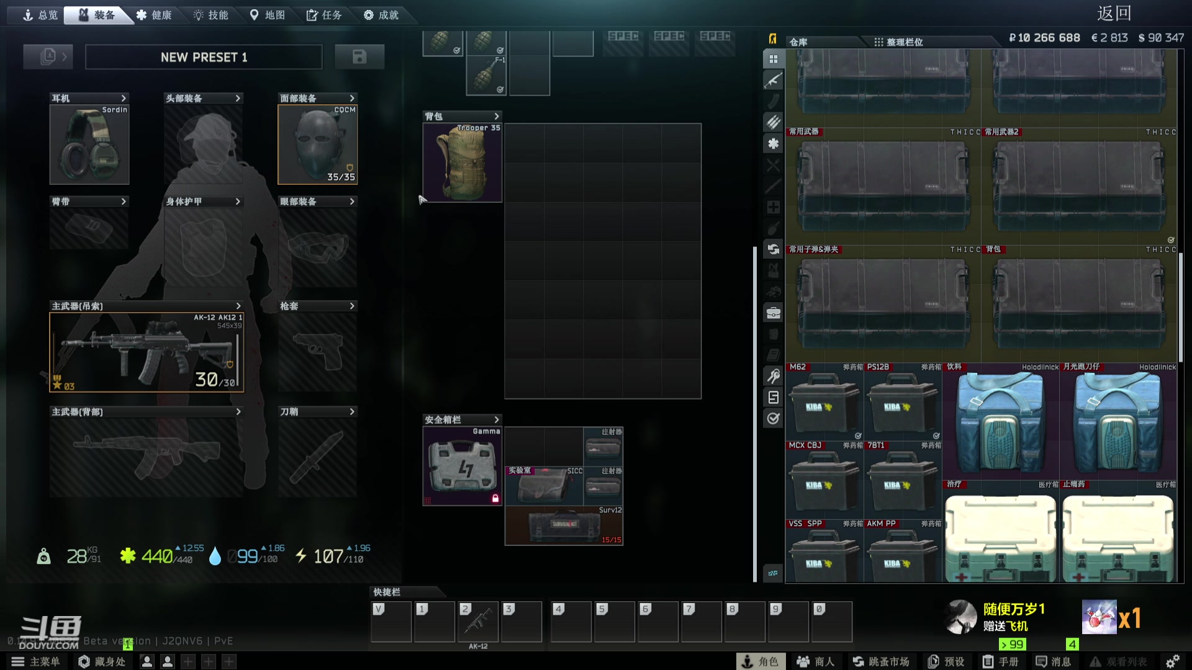Filter stash by ammunition rounds icon

pyautogui.click(x=774, y=122)
